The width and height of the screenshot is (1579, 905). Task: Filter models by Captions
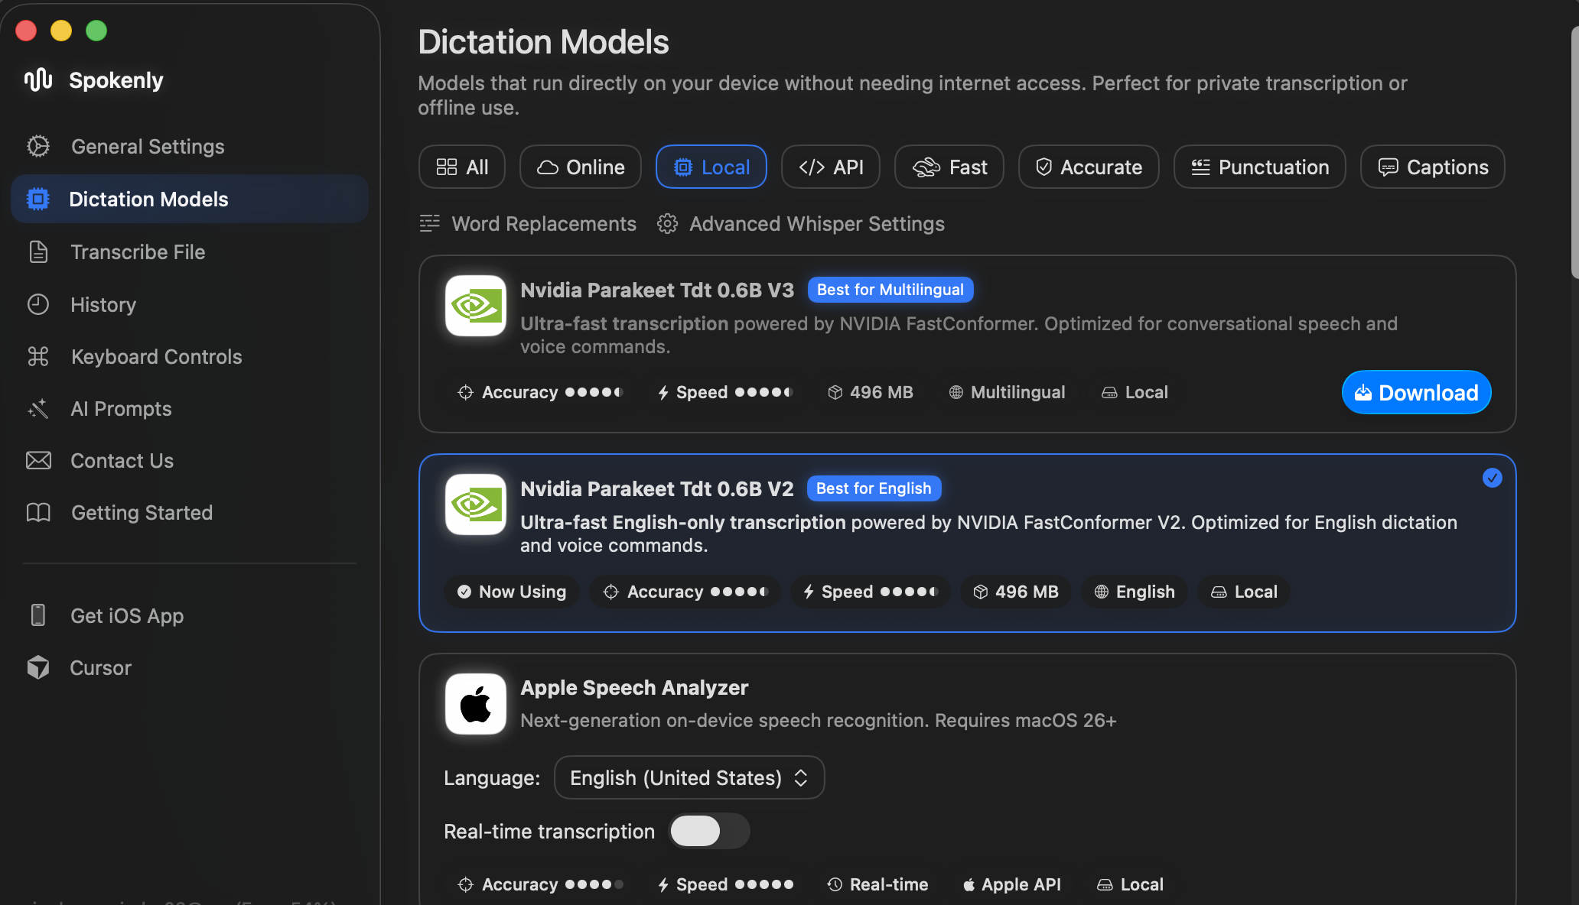click(x=1433, y=167)
